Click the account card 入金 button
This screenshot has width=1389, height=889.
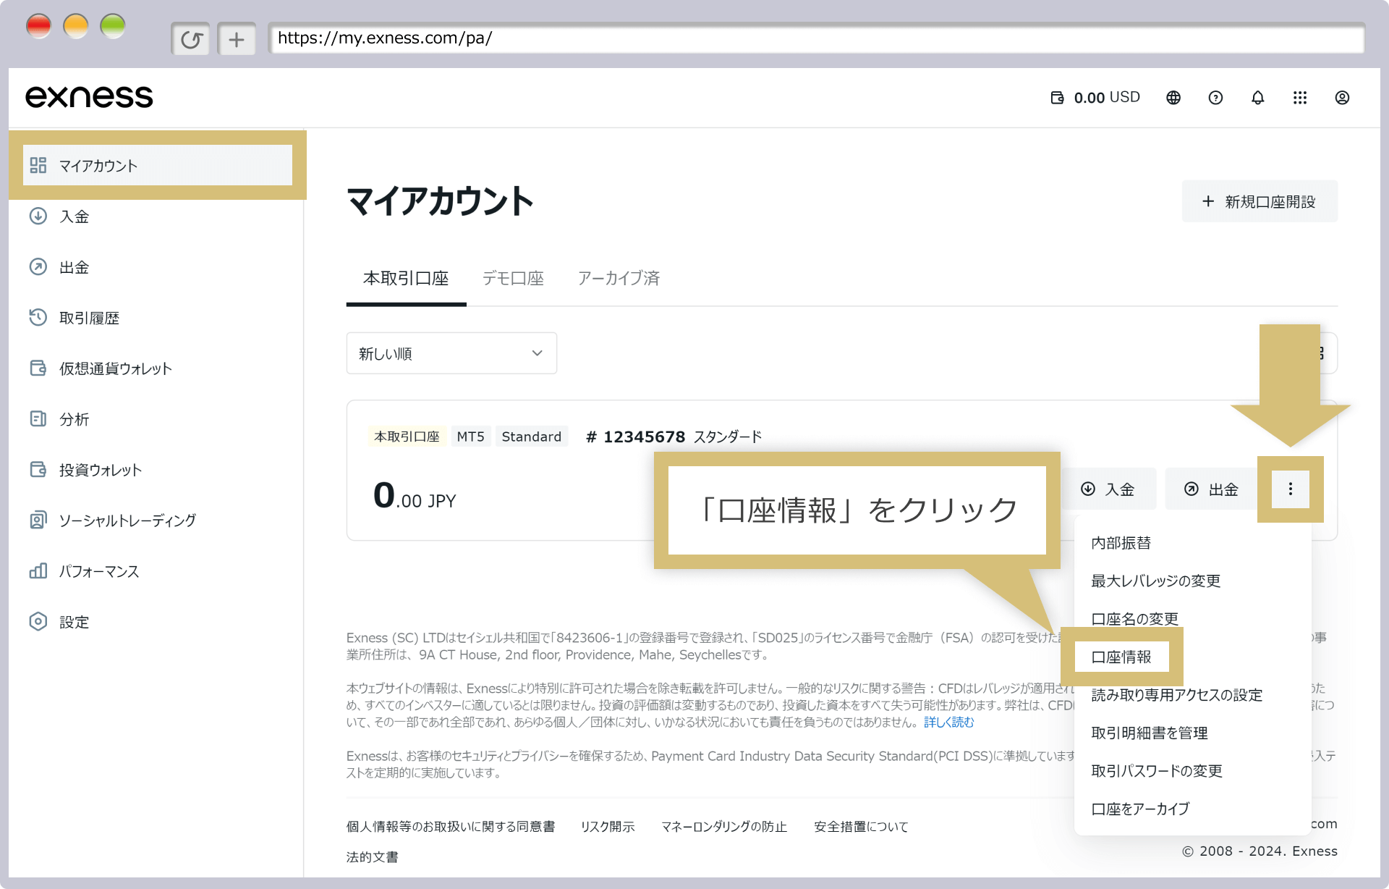(1108, 489)
